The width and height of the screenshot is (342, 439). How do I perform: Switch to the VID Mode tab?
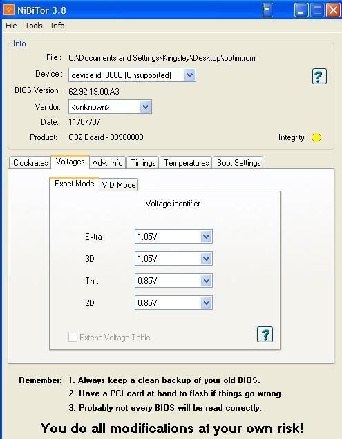click(x=119, y=185)
